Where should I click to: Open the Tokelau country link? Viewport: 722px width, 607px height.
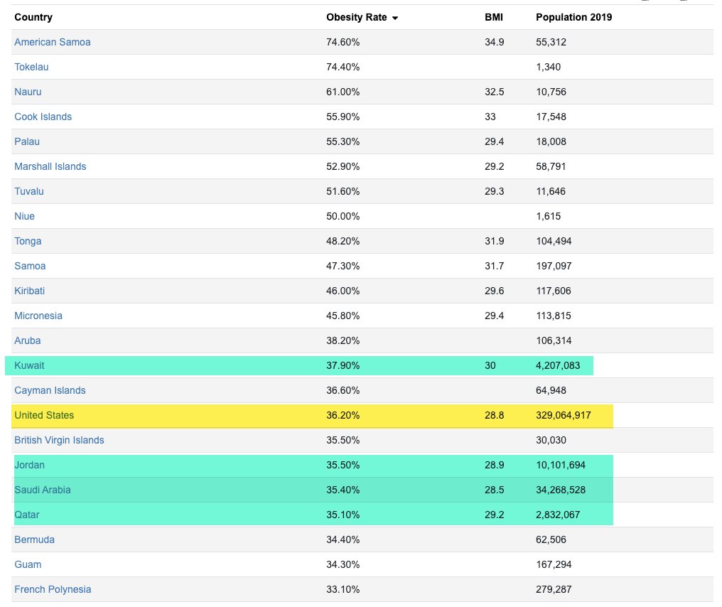pos(31,67)
